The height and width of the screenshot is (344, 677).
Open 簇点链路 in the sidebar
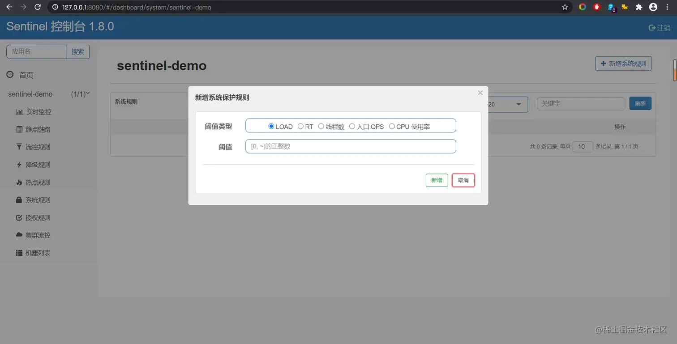point(33,129)
